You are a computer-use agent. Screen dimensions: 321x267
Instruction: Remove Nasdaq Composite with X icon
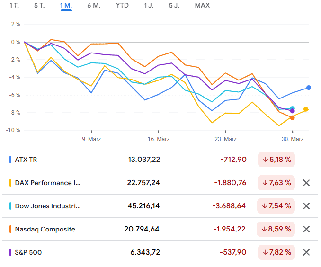[306, 229]
